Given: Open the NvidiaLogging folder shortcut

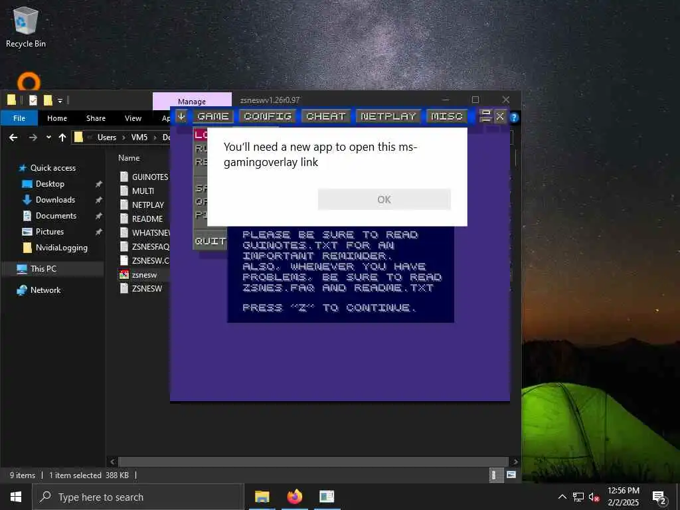Looking at the screenshot, I should click(61, 248).
